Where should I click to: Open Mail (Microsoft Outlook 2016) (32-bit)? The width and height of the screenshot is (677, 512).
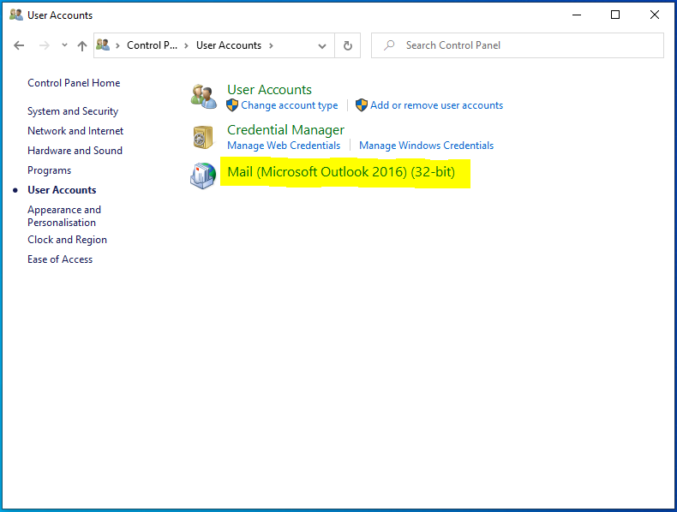pyautogui.click(x=341, y=172)
